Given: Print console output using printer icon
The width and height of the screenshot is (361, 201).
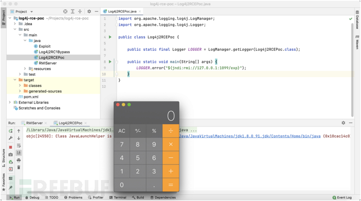Looking at the screenshot, I should point(19,160).
